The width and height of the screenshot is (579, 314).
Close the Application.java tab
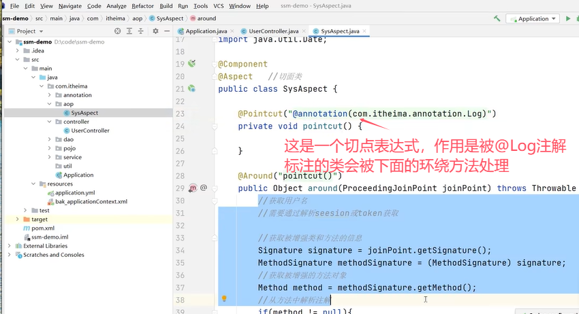coord(232,31)
